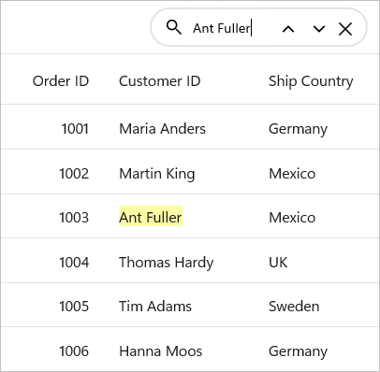Screen dimensions: 380x372
Task: Click the Sweden ship country cell
Action: 294,307
